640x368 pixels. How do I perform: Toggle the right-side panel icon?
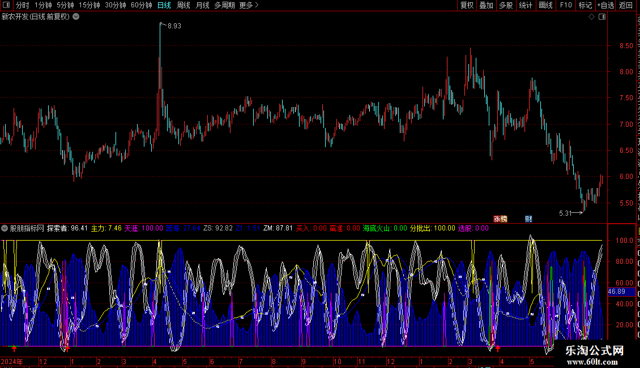[x=602, y=17]
